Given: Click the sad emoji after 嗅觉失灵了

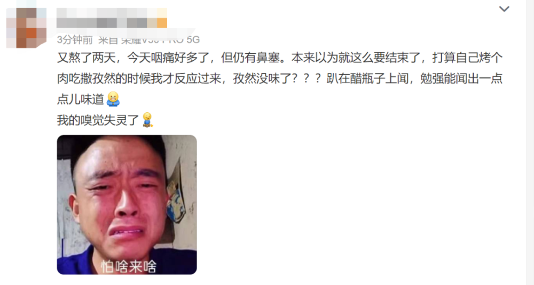Looking at the screenshot, I should pos(147,120).
